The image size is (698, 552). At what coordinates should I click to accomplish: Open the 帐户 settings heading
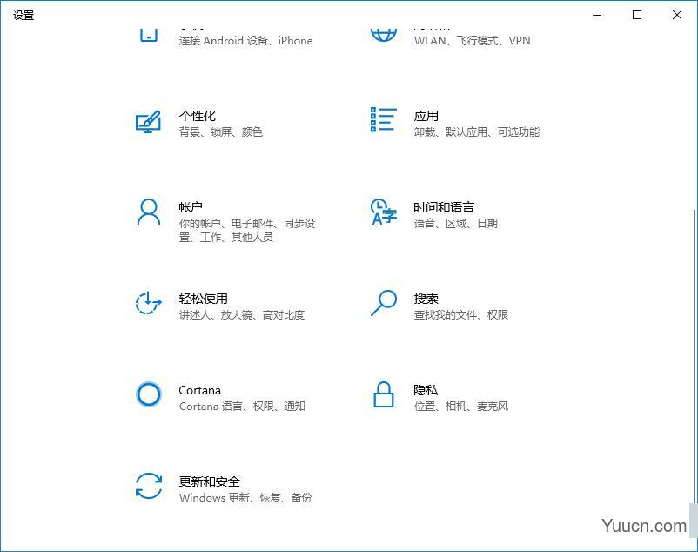pyautogui.click(x=191, y=207)
